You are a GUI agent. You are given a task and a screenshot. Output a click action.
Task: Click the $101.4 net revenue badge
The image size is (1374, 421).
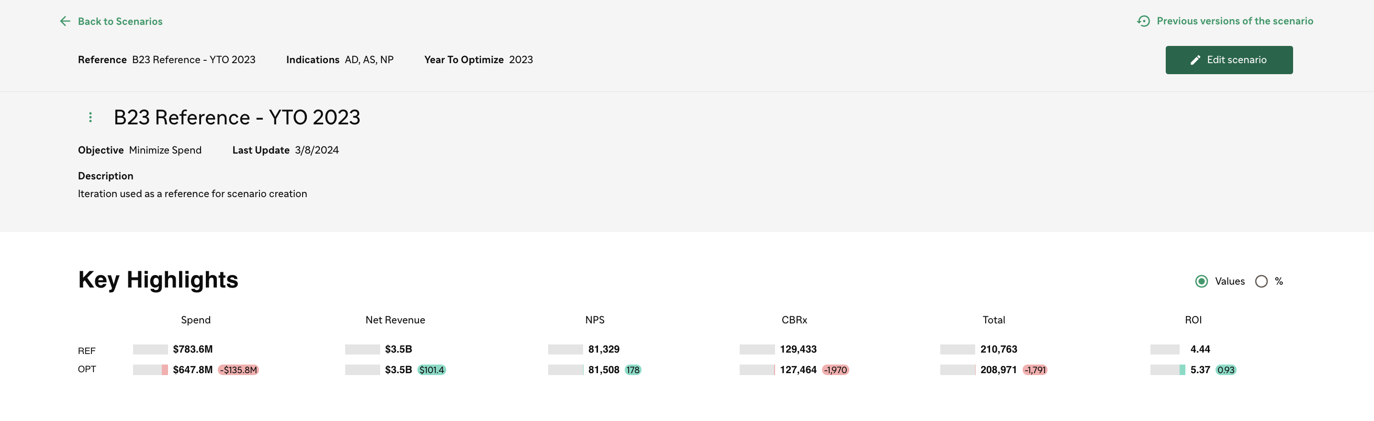(x=431, y=370)
